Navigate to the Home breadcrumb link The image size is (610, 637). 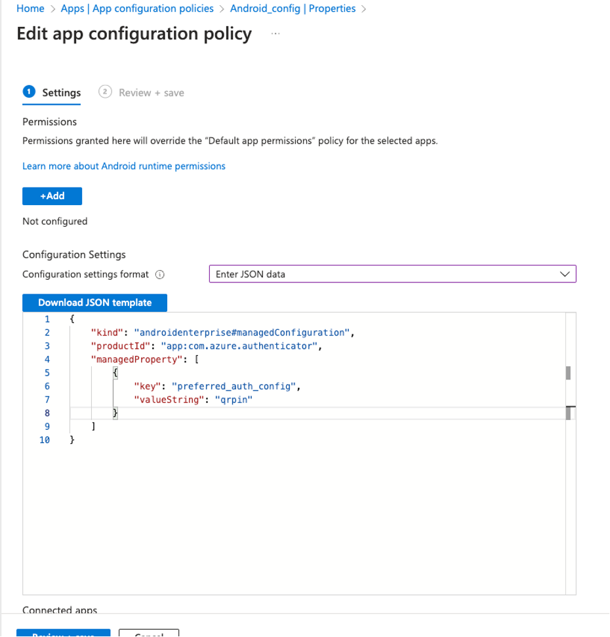(x=30, y=9)
